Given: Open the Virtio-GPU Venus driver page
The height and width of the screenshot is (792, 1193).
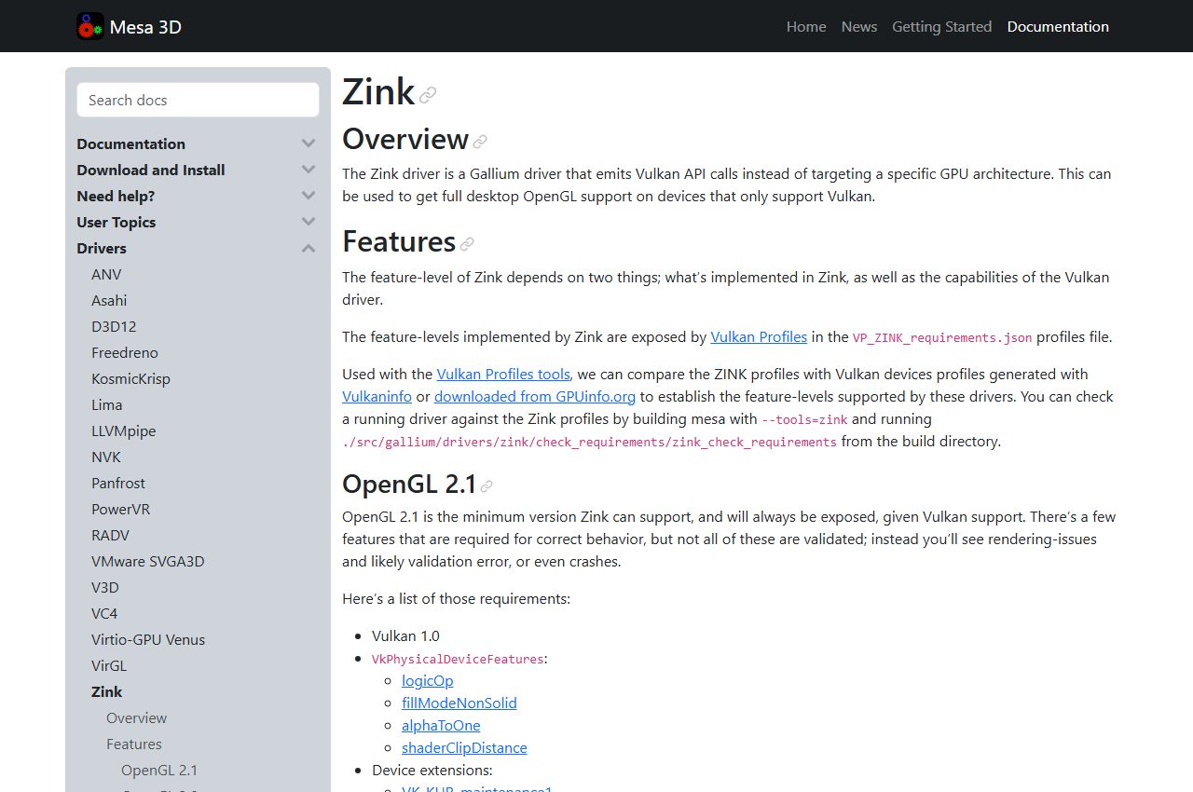Looking at the screenshot, I should point(148,639).
